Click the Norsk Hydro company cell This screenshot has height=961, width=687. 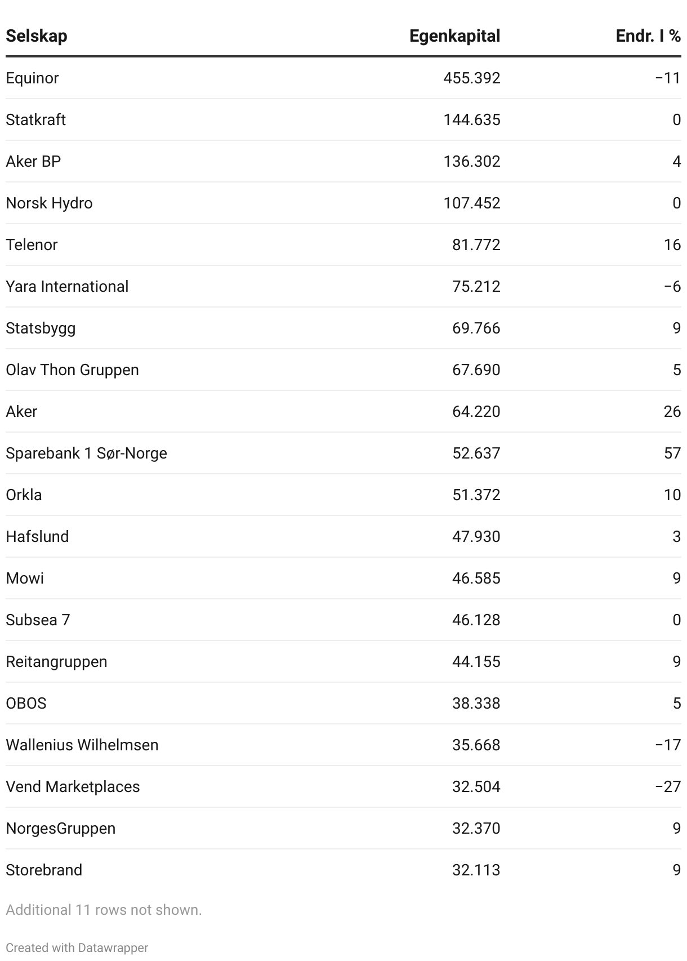coord(49,203)
